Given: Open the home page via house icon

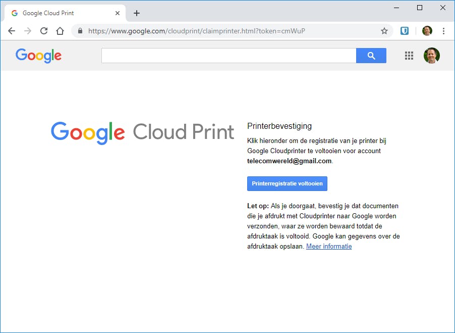Looking at the screenshot, I should point(60,31).
